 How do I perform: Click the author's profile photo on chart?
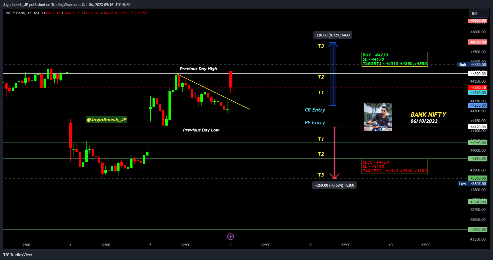[x=378, y=117]
